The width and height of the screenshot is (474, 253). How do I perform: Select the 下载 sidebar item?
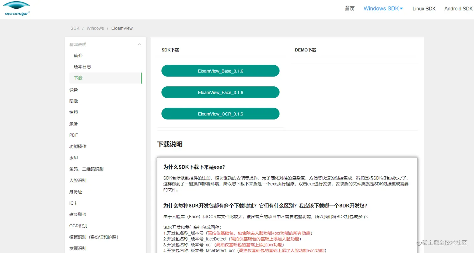[105, 78]
